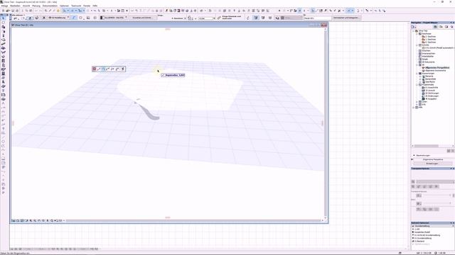Image resolution: width=455 pixels, height=255 pixels.
Task: Click the first icon of the 3D window bottom bar
Action: click(x=14, y=220)
